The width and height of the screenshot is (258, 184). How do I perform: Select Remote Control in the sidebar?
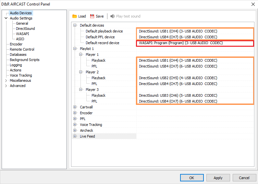tap(22, 49)
